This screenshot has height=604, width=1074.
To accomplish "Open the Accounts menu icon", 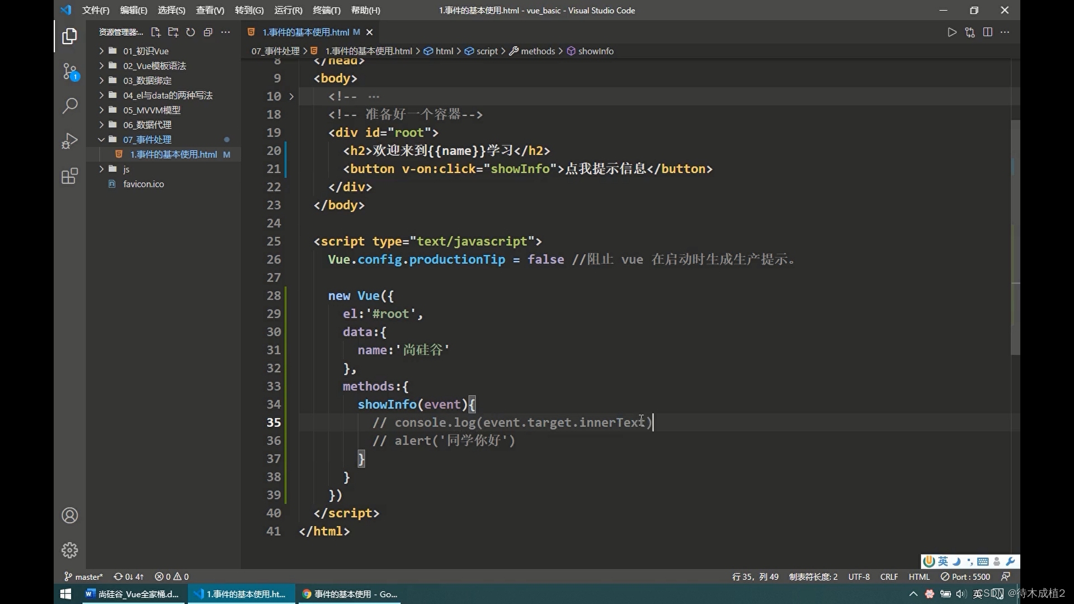I will pos(69,515).
